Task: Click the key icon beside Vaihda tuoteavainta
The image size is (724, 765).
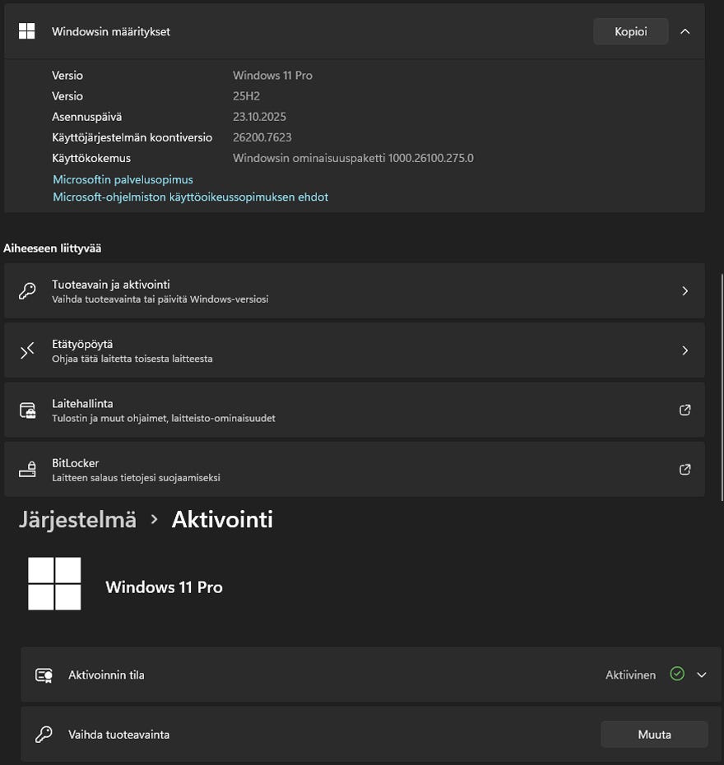Action: (44, 735)
